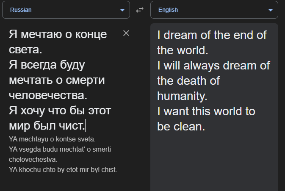Clear the Russian source text

coord(126,33)
